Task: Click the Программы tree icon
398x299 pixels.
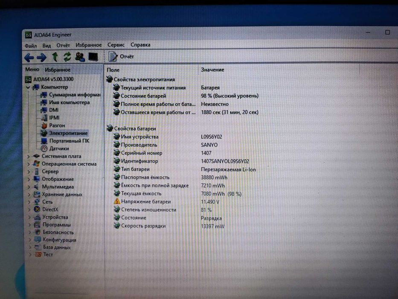Action: tap(37, 225)
